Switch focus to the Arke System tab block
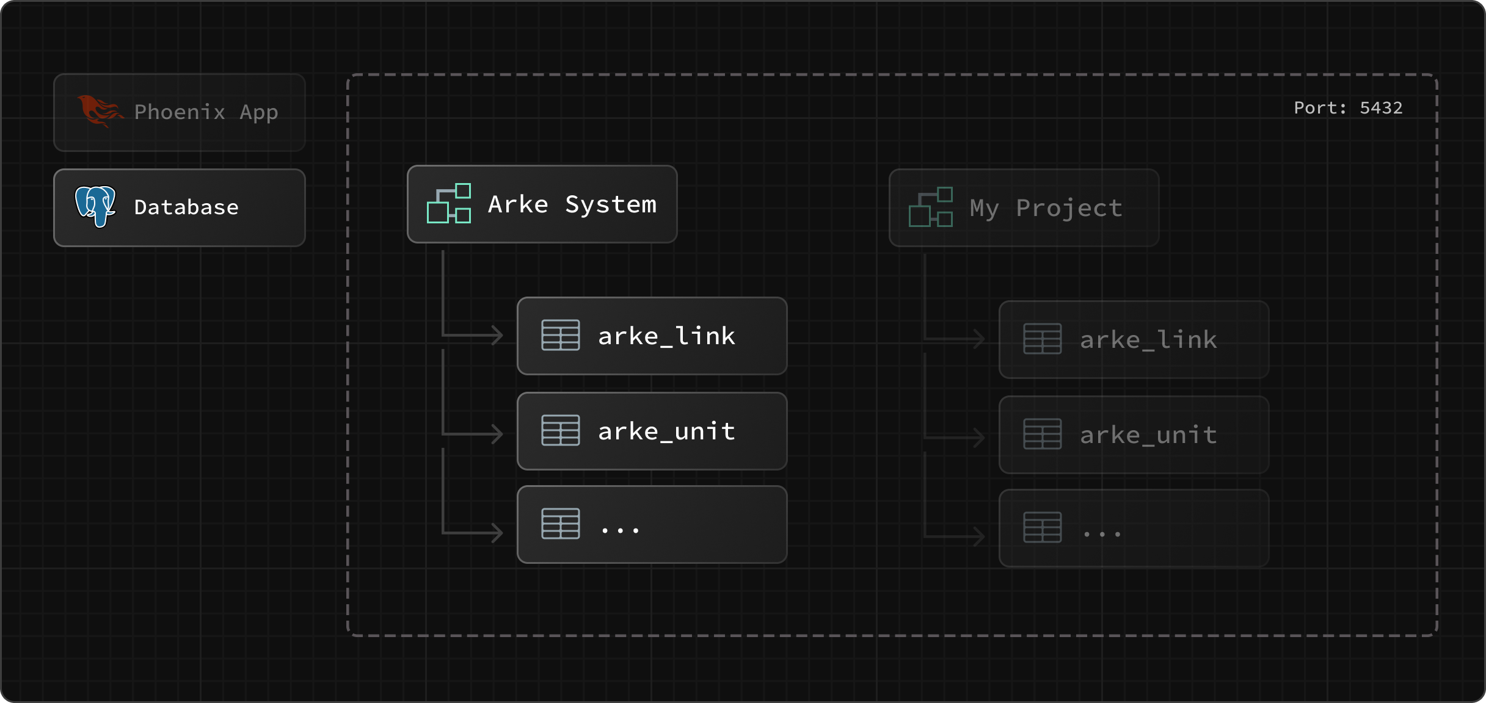The width and height of the screenshot is (1486, 703). (542, 204)
